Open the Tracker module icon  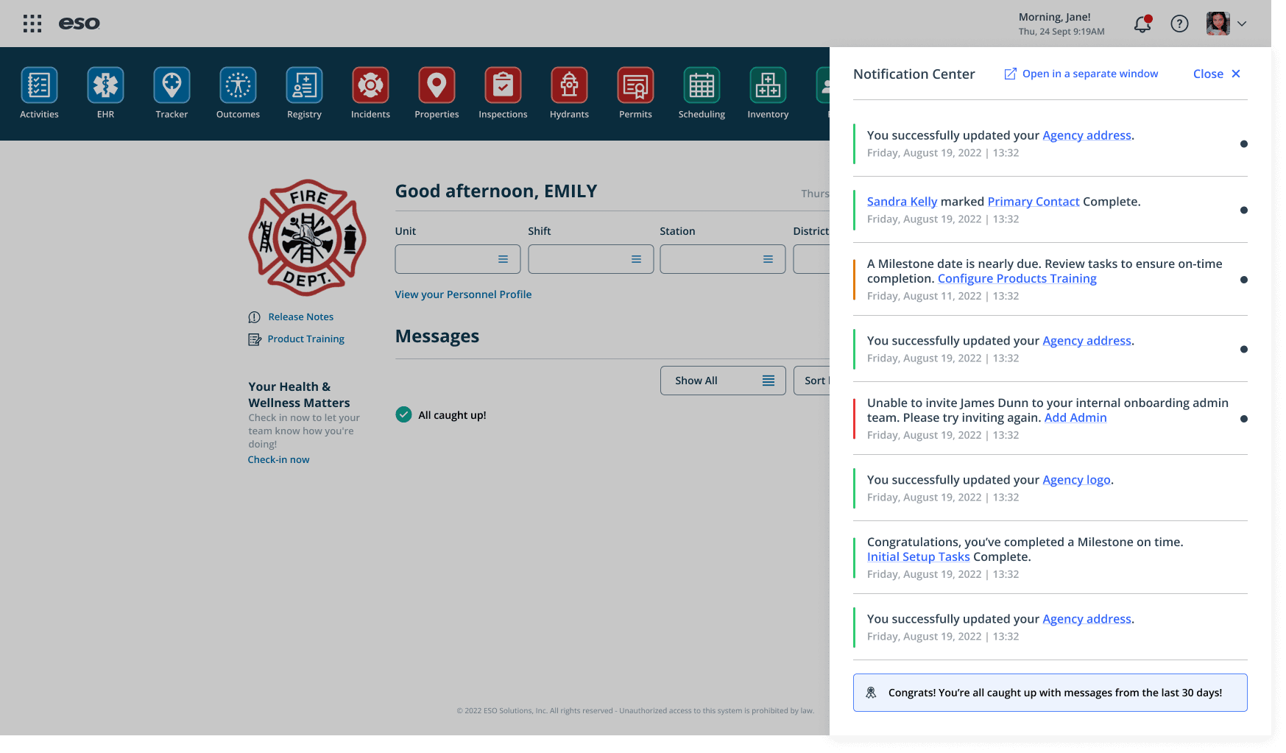click(172, 85)
